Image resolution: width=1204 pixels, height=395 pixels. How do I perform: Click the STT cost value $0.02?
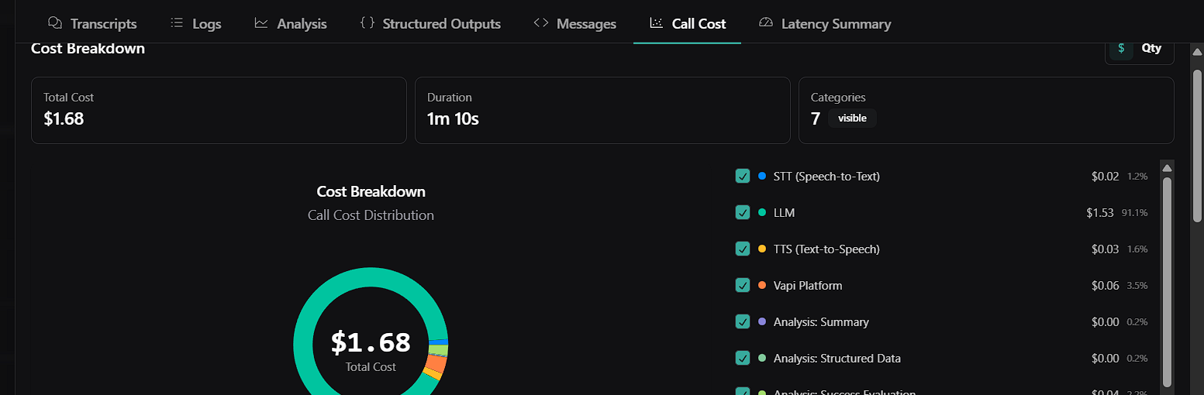pyautogui.click(x=1105, y=176)
